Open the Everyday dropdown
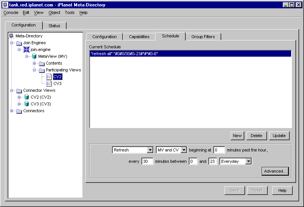The height and width of the screenshot is (207, 304). coord(248,161)
